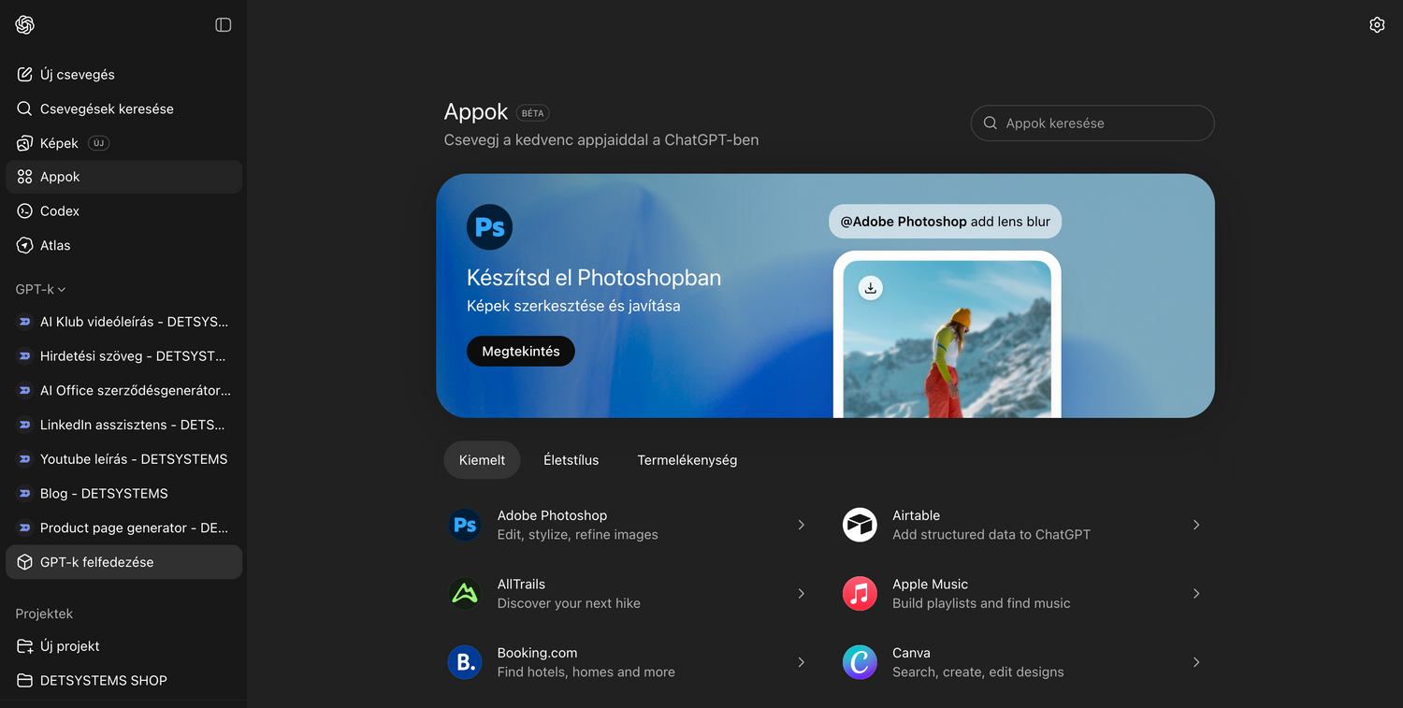Open the DETSYSTEMS SHOP project
1403x708 pixels.
[x=103, y=681]
